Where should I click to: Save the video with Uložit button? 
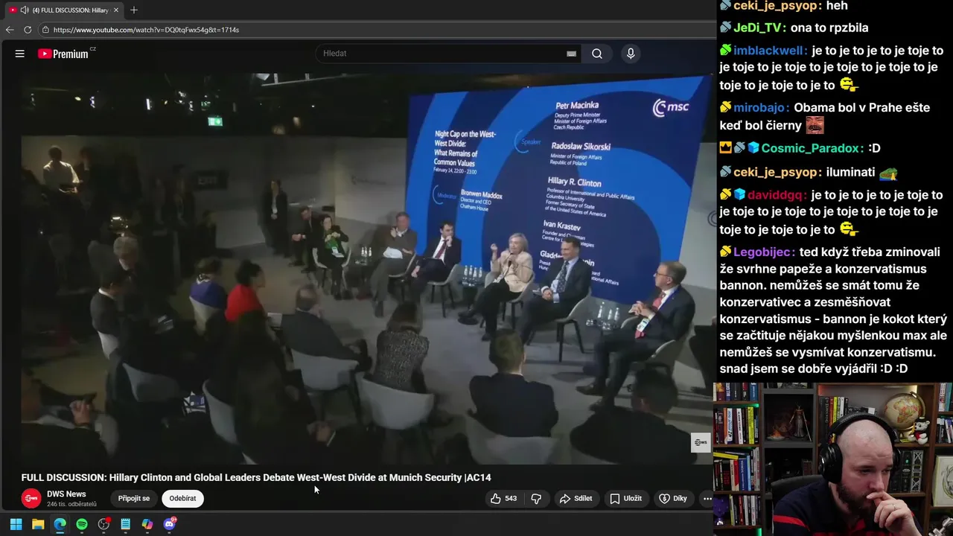[625, 499]
